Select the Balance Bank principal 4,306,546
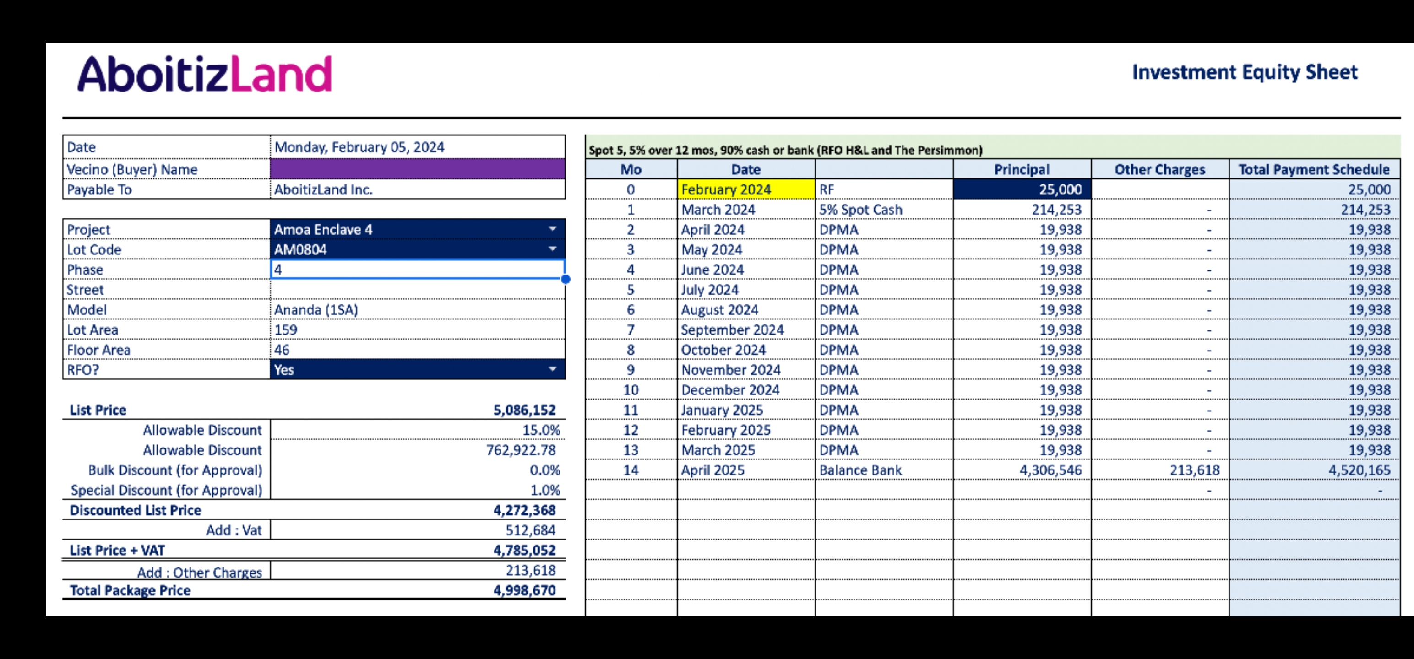Image resolution: width=1414 pixels, height=659 pixels. [x=1022, y=470]
